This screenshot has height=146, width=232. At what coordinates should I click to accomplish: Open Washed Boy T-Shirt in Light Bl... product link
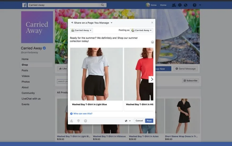(x=74, y=136)
